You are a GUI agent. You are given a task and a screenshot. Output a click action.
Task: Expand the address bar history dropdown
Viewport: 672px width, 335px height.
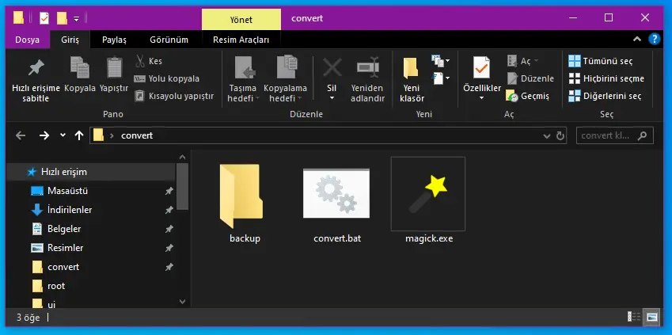pos(547,136)
